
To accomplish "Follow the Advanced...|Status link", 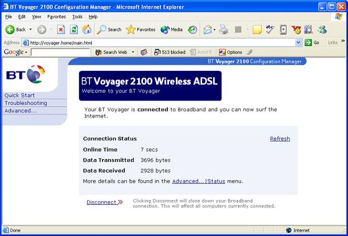I will point(199,181).
